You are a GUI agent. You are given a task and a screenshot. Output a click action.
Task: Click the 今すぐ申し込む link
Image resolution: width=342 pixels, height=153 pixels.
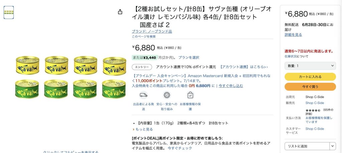pyautogui.click(x=231, y=86)
